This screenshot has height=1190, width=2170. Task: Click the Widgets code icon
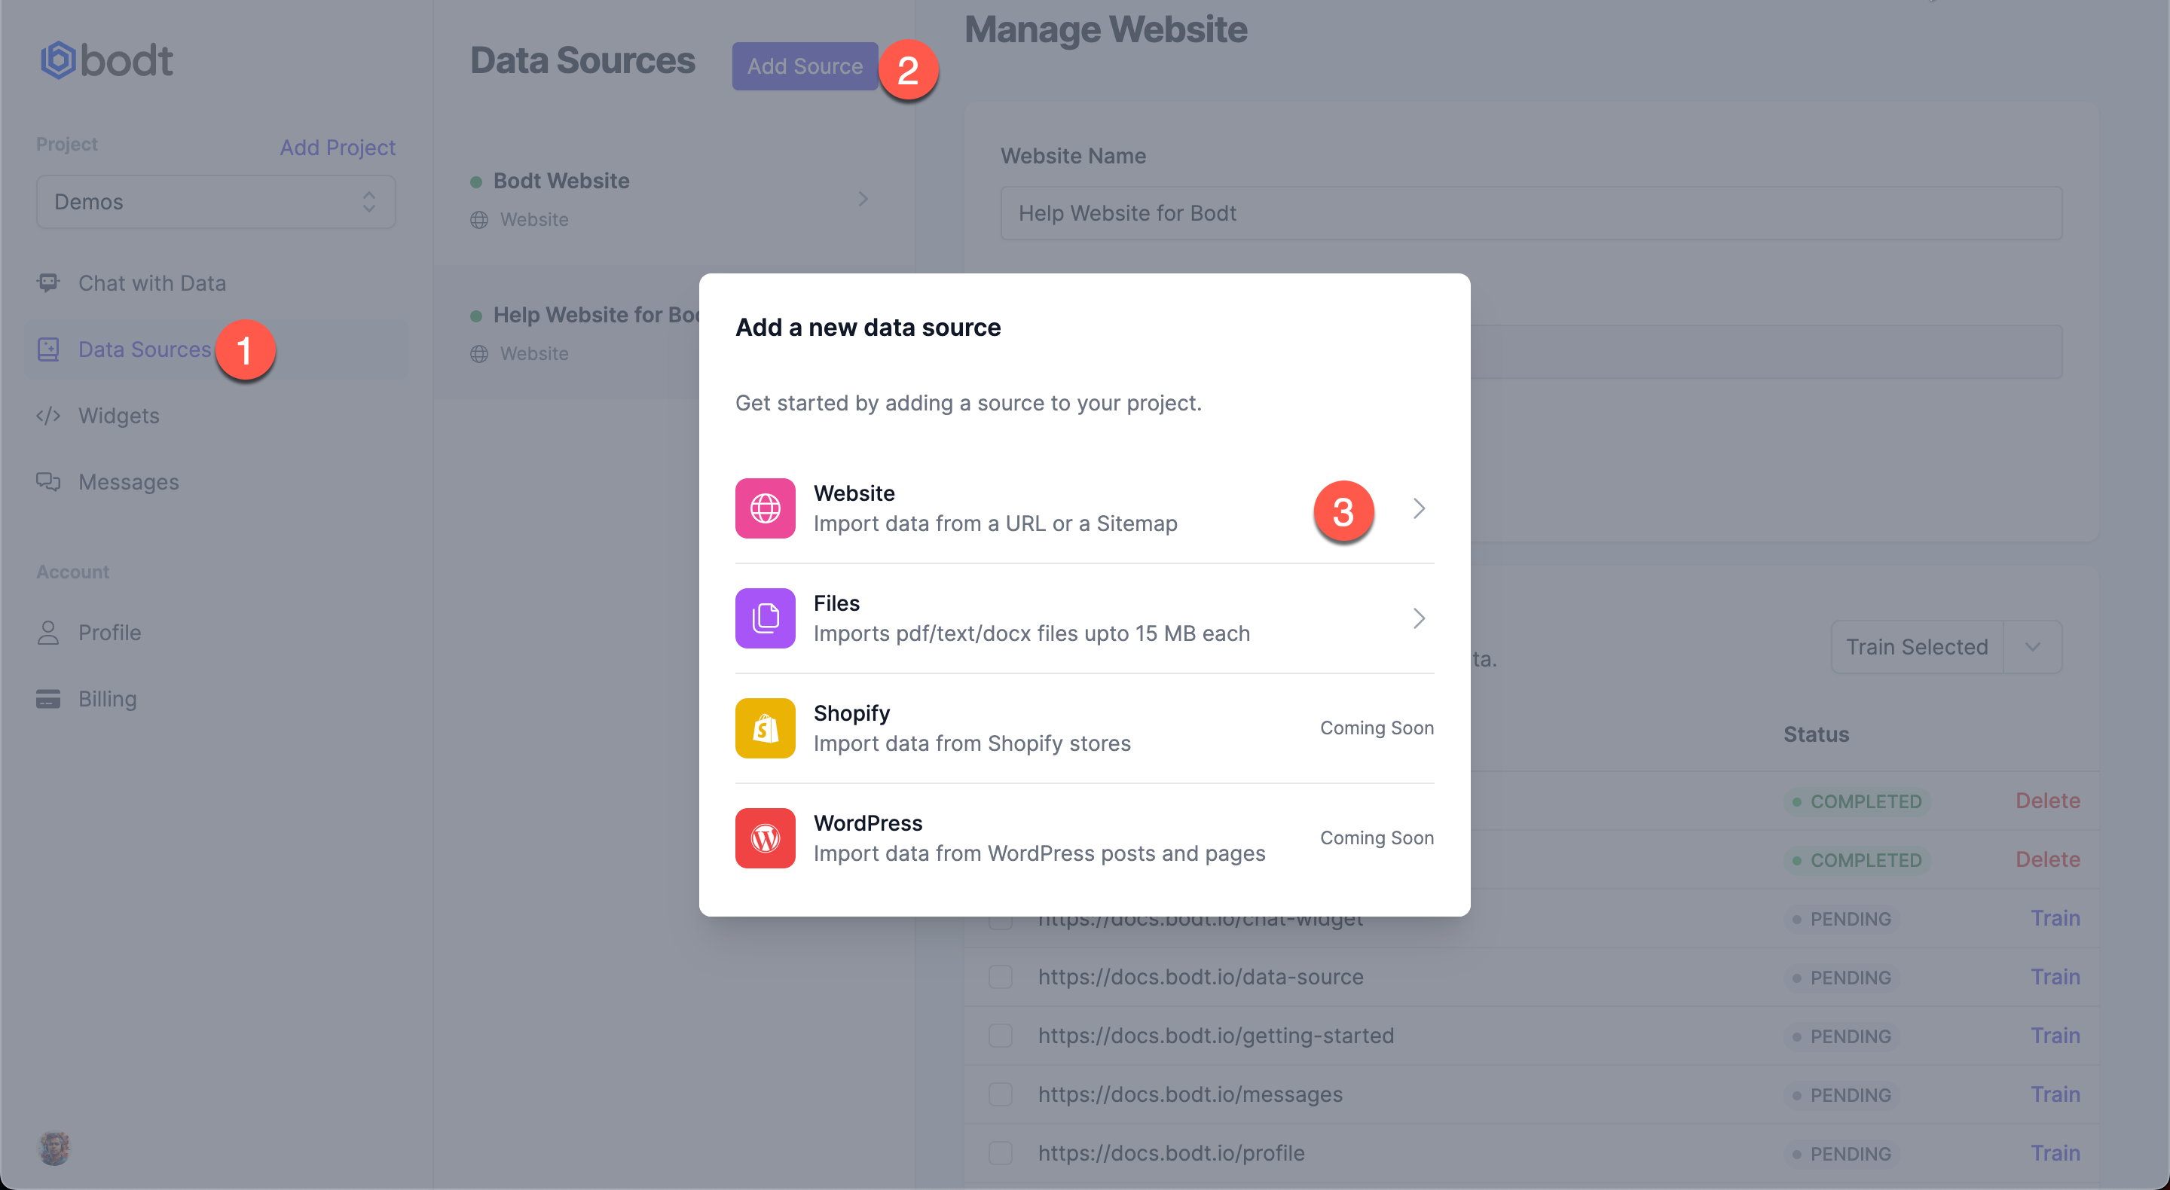coord(48,416)
